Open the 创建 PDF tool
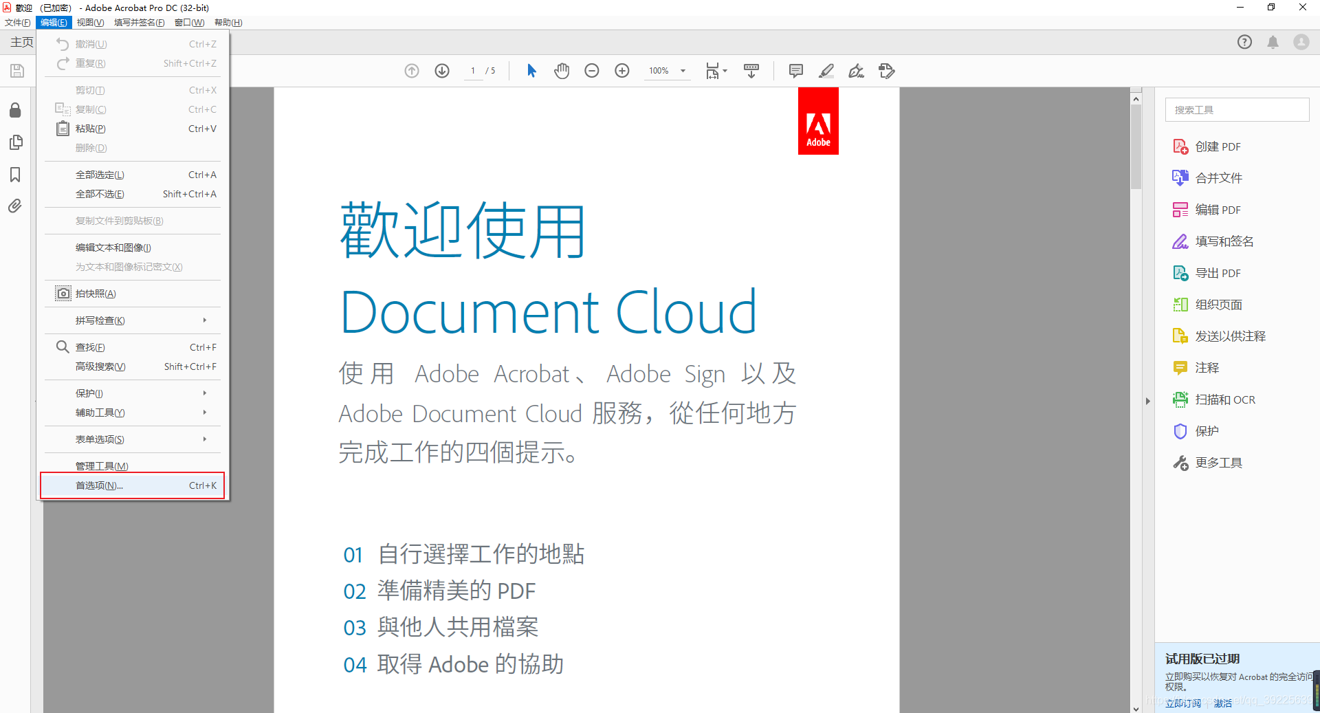Viewport: 1320px width, 713px height. [x=1207, y=146]
